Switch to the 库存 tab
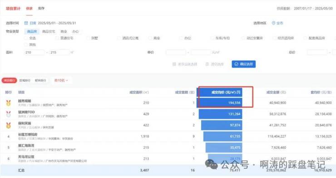 tap(41, 8)
